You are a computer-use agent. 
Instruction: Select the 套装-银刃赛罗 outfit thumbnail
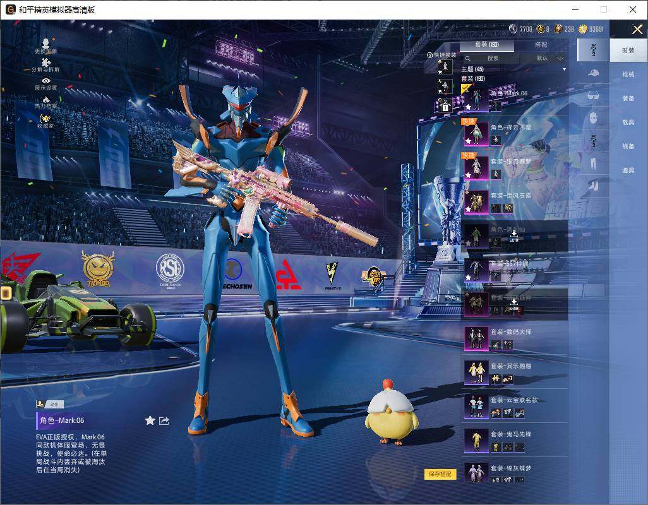tap(476, 168)
